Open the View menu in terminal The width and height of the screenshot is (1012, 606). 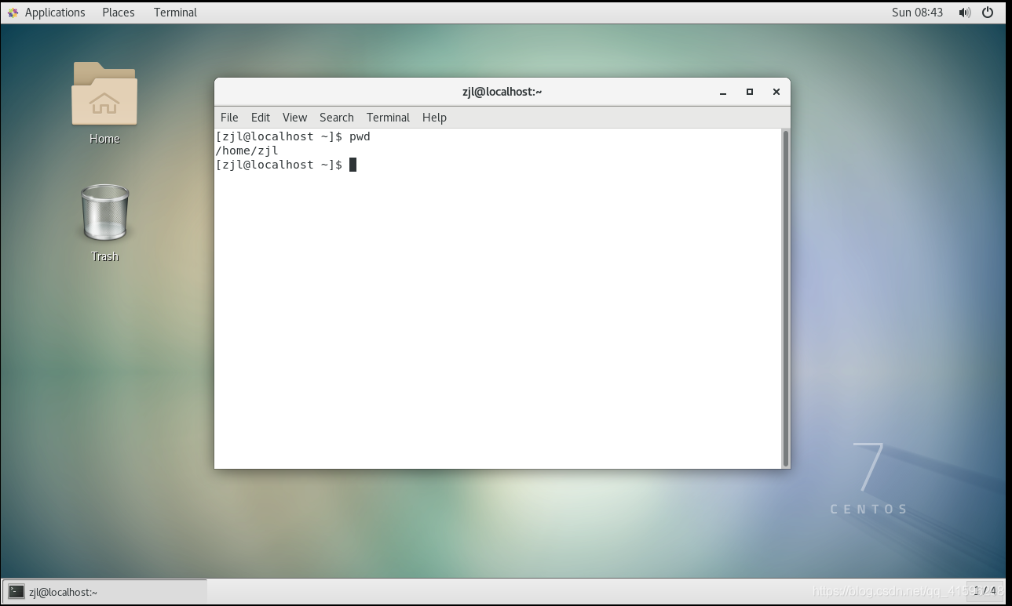coord(294,118)
